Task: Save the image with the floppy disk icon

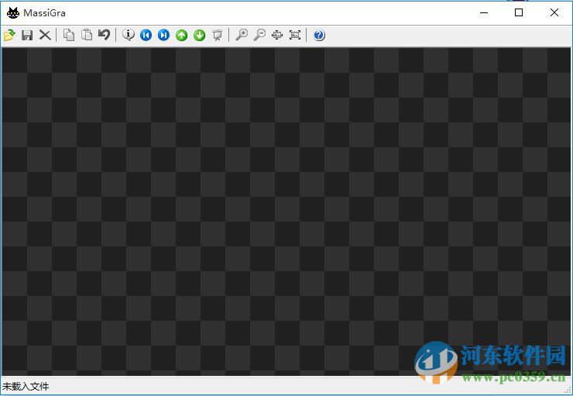Action: coord(27,35)
